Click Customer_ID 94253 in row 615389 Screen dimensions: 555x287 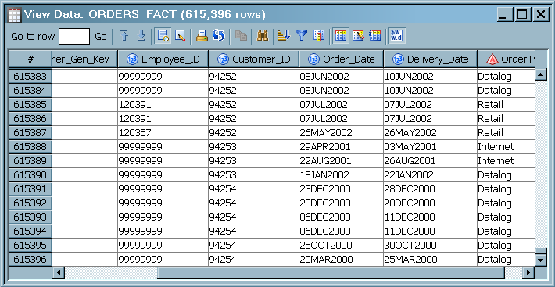pyautogui.click(x=254, y=161)
